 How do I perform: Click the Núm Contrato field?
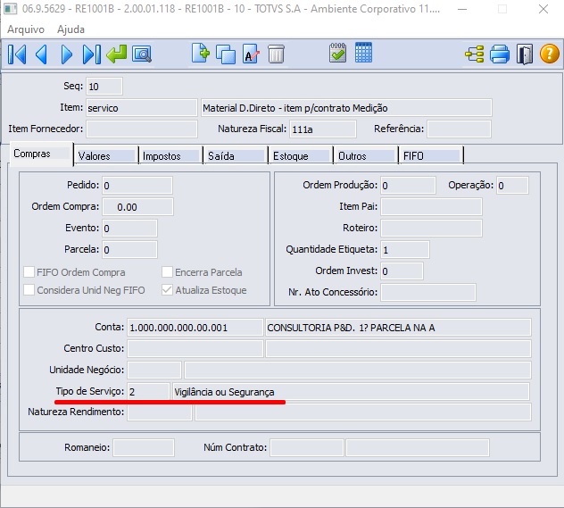(307, 447)
